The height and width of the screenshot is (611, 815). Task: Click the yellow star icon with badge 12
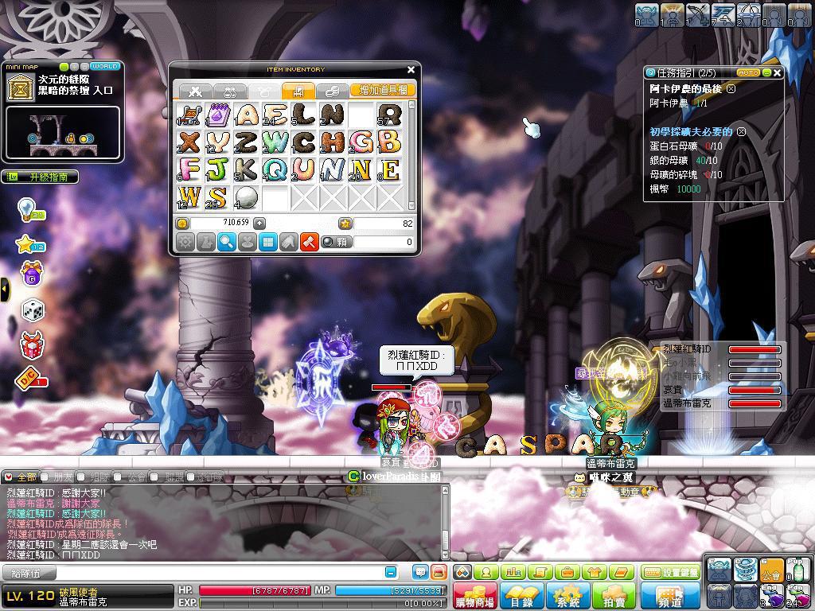click(x=30, y=243)
